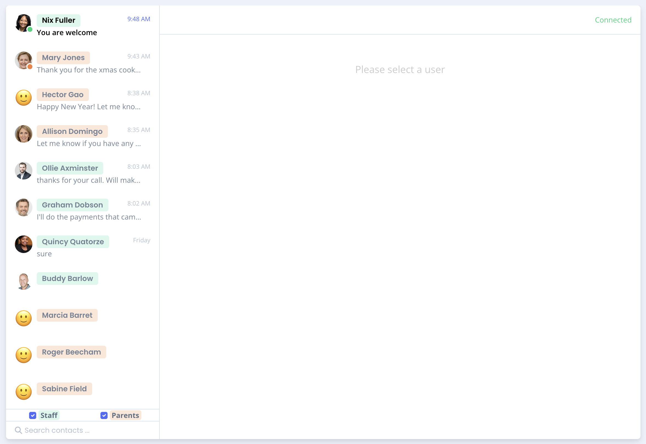646x444 pixels.
Task: Uncheck the Parents filter checkbox
Action: [104, 415]
